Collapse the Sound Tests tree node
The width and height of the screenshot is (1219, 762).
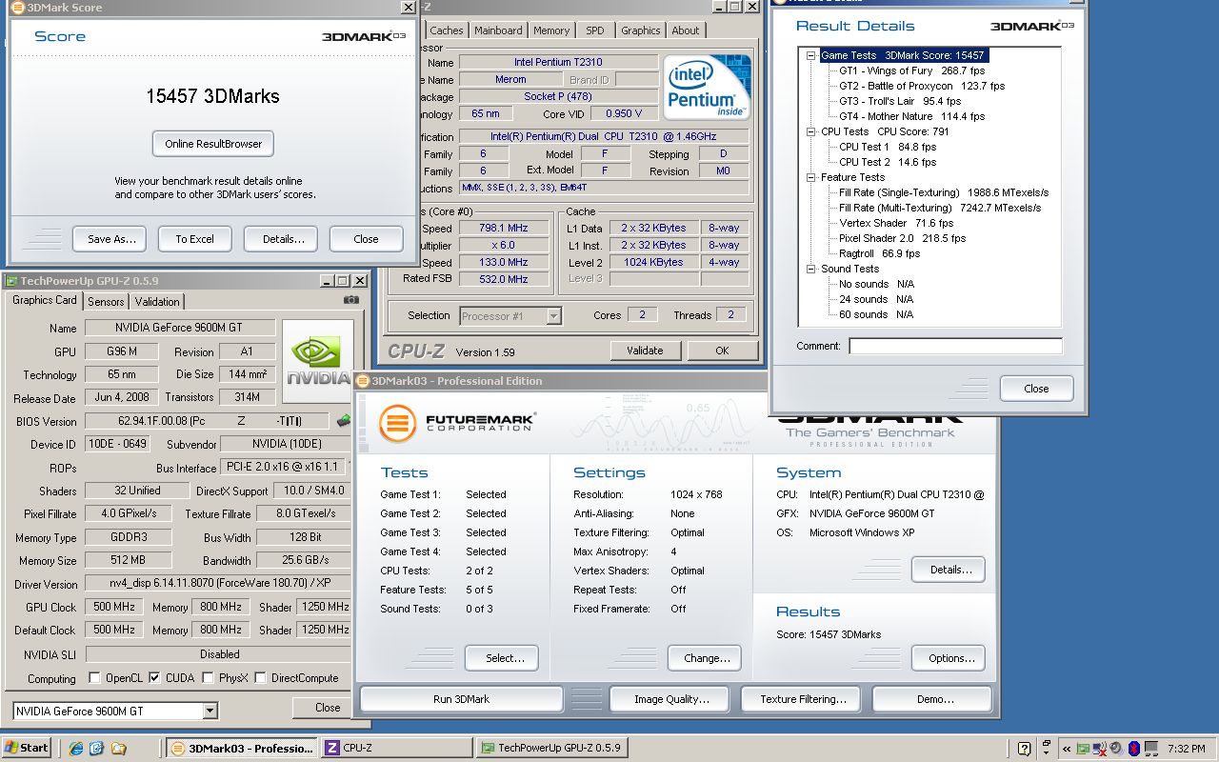coord(811,269)
